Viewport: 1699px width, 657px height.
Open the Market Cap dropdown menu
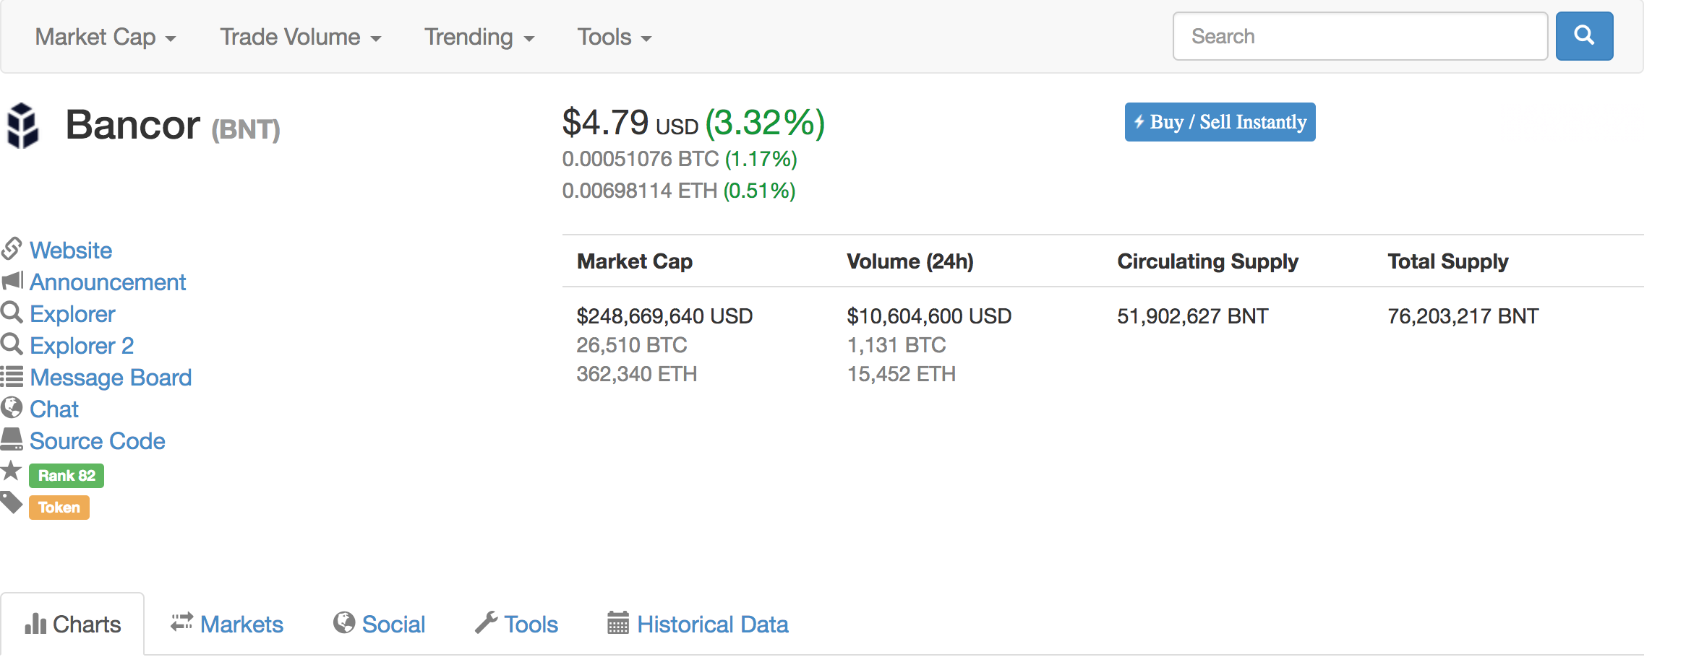pos(106,37)
